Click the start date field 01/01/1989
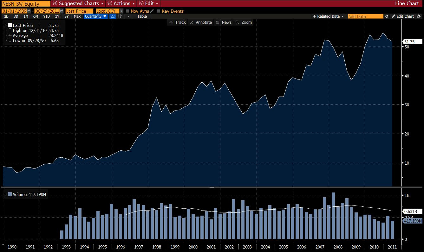Screen dimensions: 424x252 (15, 11)
